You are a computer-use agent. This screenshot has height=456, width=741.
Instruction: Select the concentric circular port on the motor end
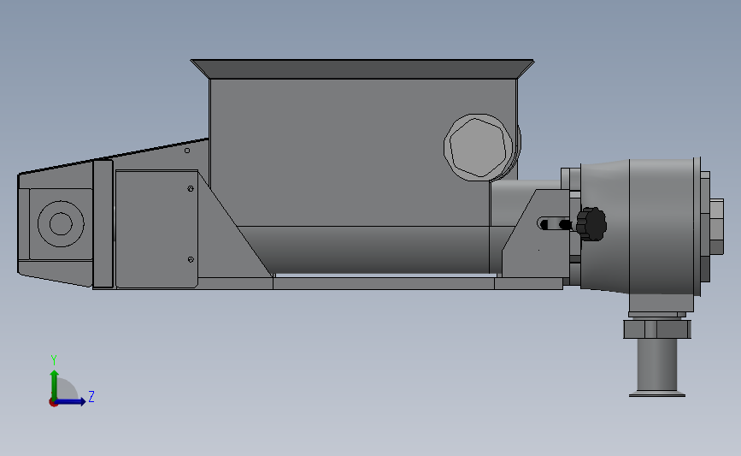[61, 224]
